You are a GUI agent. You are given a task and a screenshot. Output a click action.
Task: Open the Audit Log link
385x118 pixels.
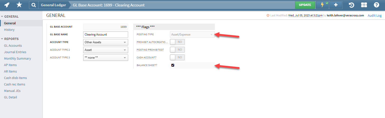pyautogui.click(x=375, y=15)
